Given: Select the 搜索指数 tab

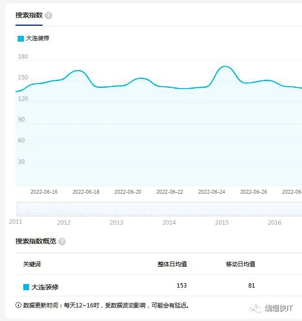Looking at the screenshot, I should [29, 15].
